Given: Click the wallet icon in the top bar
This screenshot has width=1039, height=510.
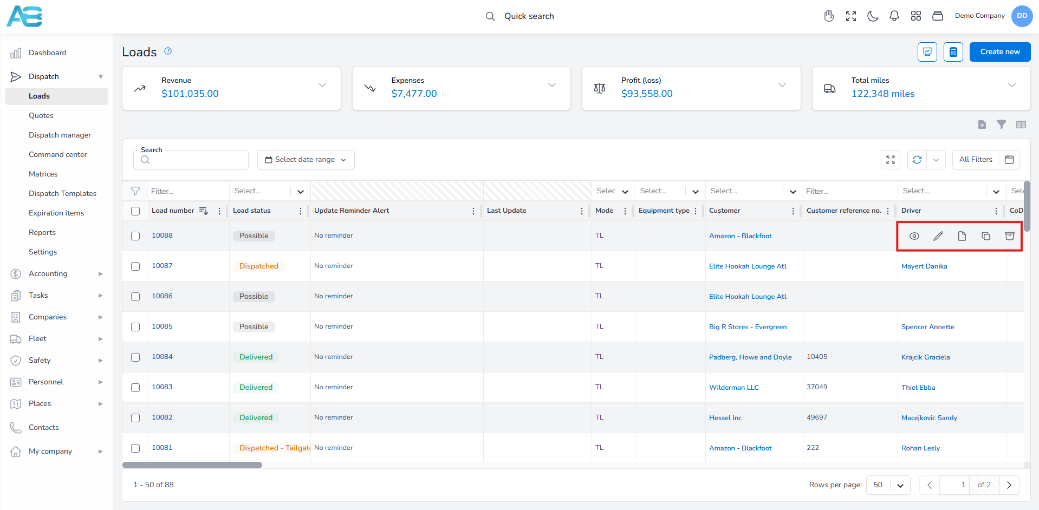Looking at the screenshot, I should [938, 16].
